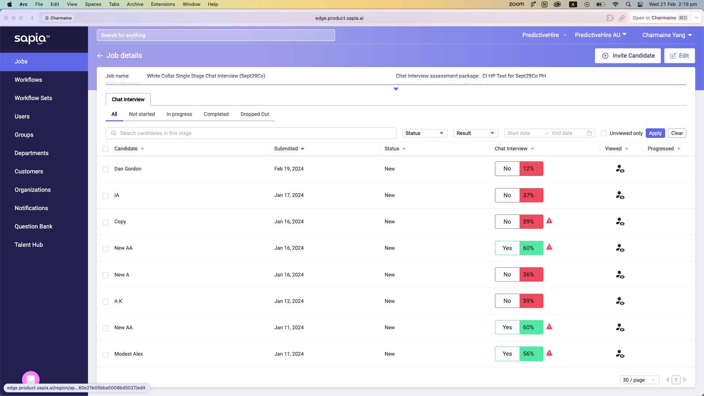This screenshot has width=704, height=396.
Task: Check the select-all checkbox in the table header
Action: (106, 149)
